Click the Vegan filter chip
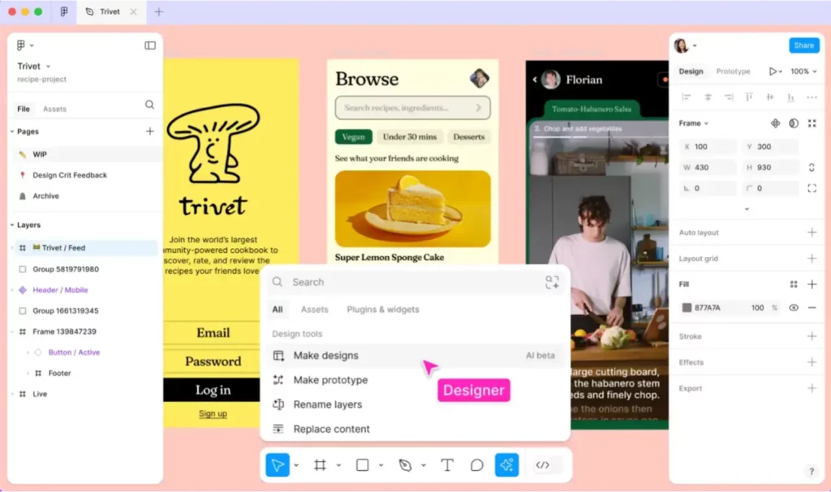Image resolution: width=831 pixels, height=492 pixels. click(x=354, y=137)
